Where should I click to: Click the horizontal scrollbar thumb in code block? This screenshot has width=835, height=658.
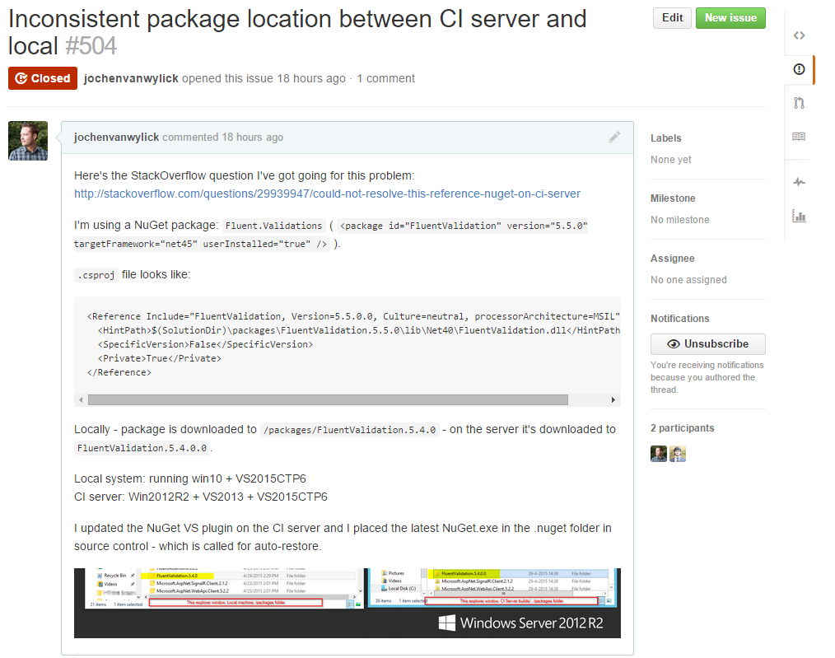(328, 399)
